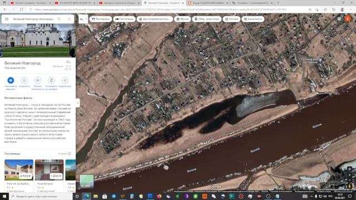This screenshot has width=356, height=200.
Task: Switch to the sixth tab, the last one
Action: 252,3
